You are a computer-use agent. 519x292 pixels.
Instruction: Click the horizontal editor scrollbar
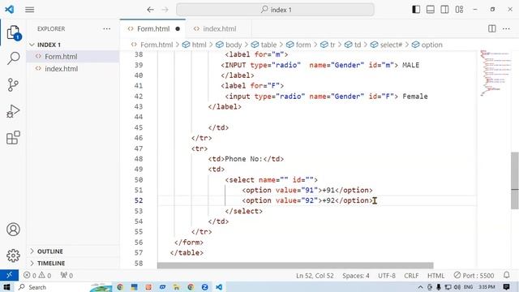tap(295, 265)
